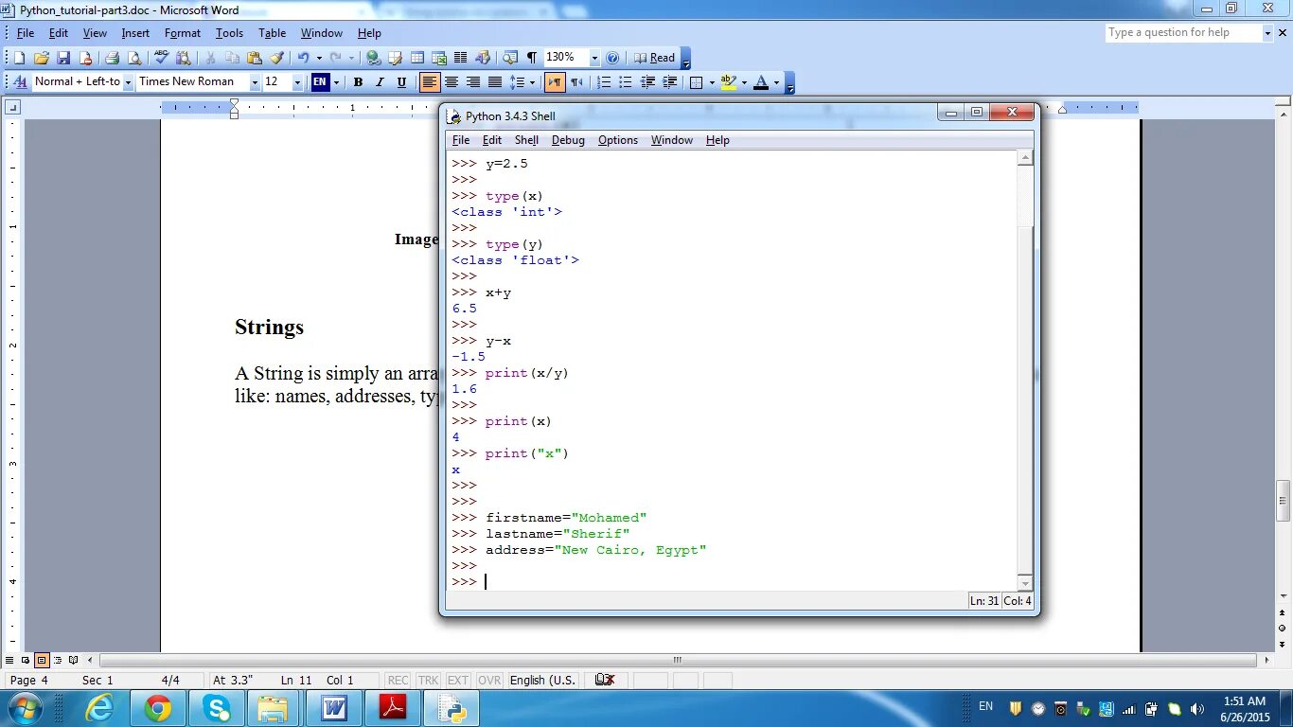Expand the Style 'Normal + Left-to' dropdown

129,82
